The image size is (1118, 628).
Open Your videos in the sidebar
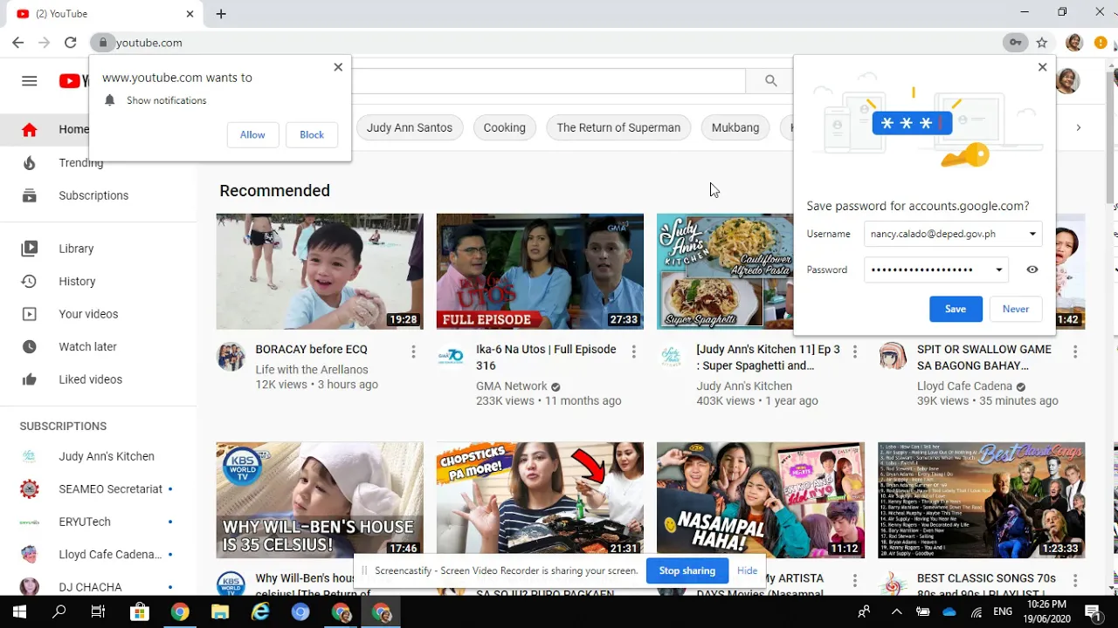(98, 314)
